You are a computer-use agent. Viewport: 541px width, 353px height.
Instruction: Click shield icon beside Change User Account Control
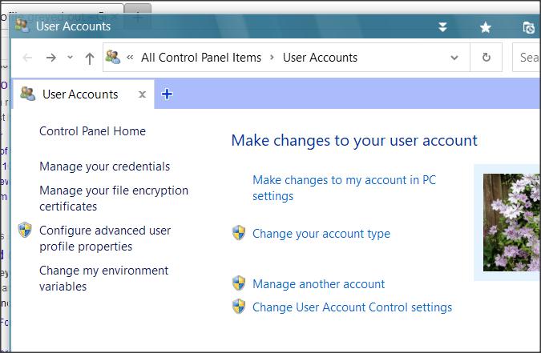click(239, 306)
